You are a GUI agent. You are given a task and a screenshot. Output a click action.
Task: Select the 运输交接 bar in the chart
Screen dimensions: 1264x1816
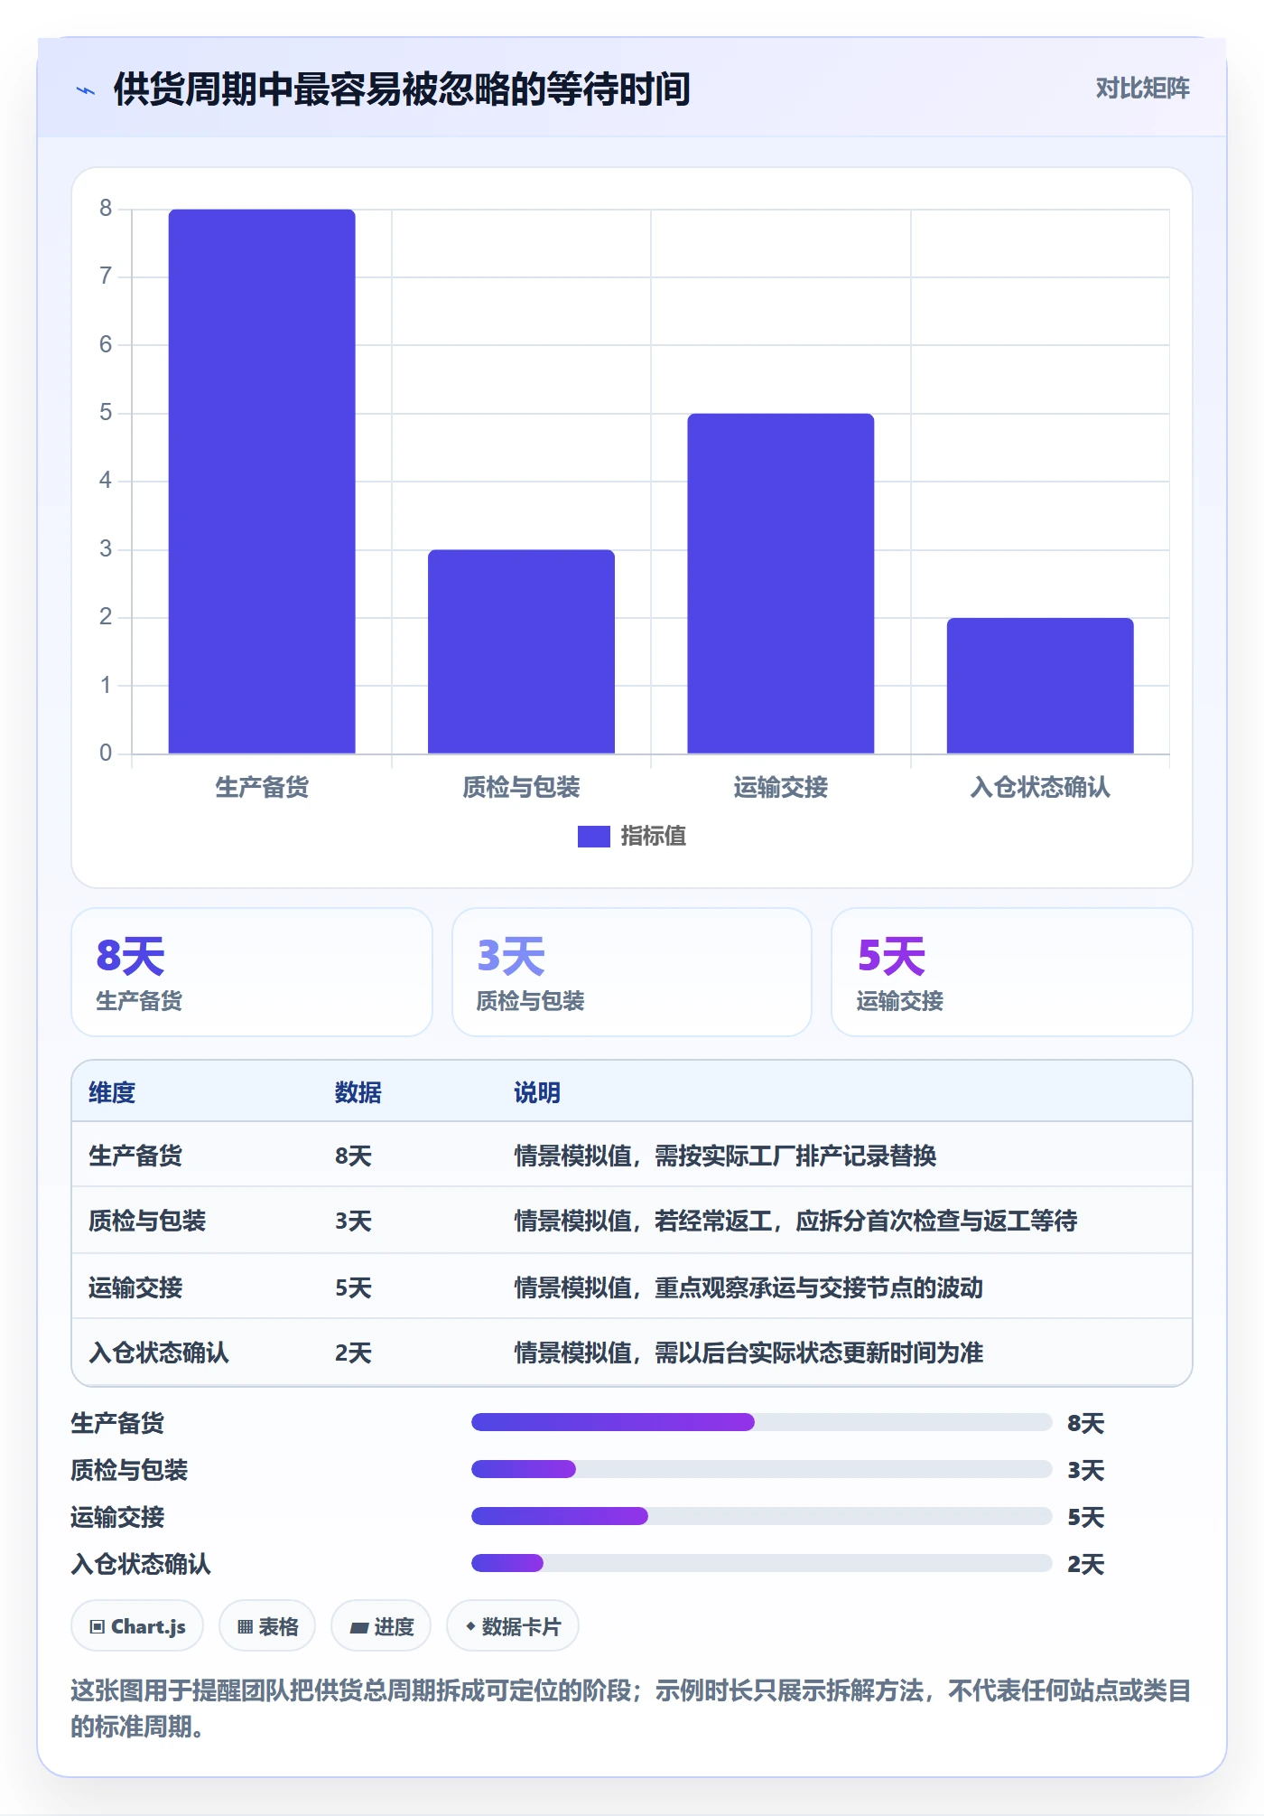click(781, 584)
